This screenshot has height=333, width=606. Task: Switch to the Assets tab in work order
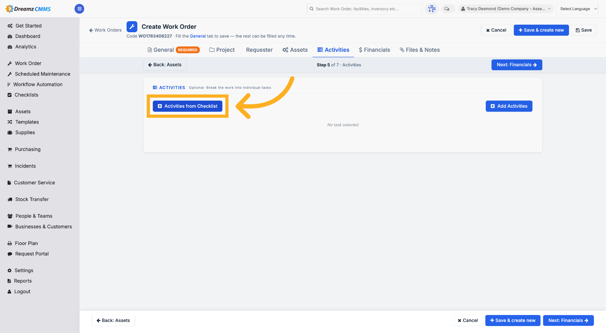pyautogui.click(x=295, y=50)
